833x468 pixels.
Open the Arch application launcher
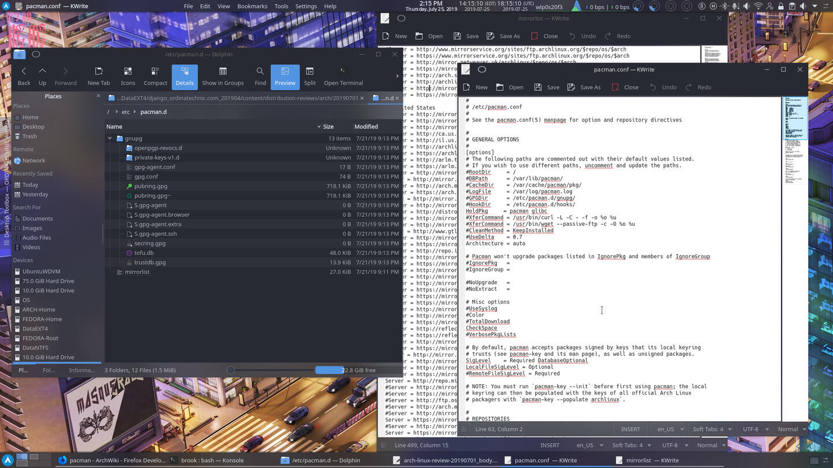[8, 460]
